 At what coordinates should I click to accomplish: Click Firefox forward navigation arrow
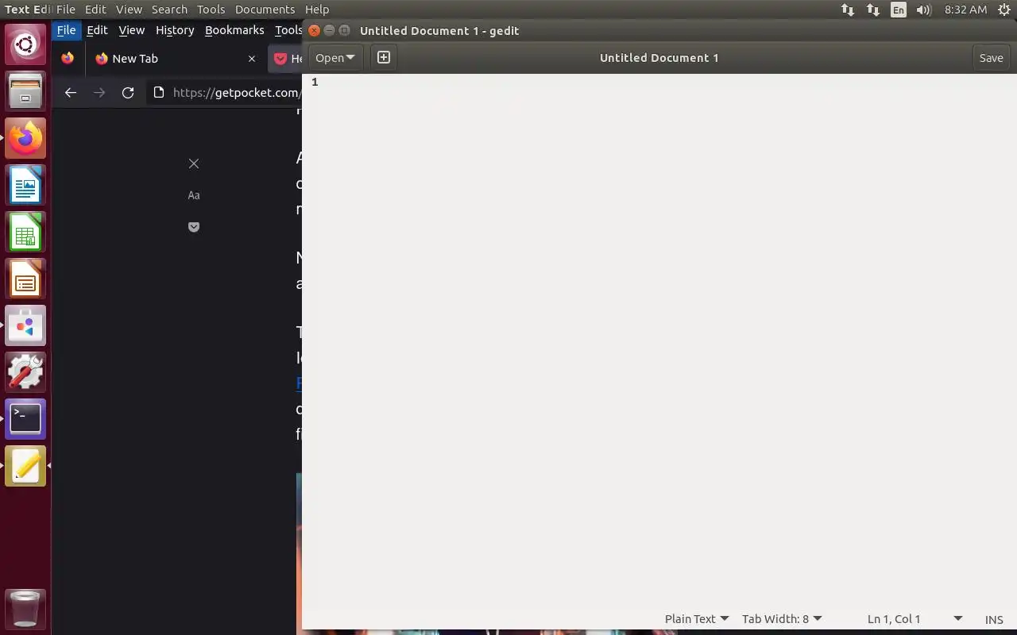tap(99, 93)
